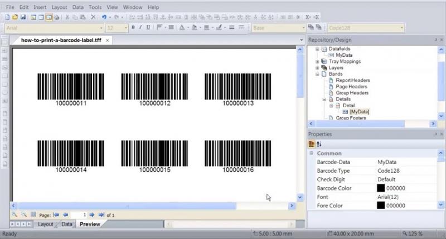The width and height of the screenshot is (446, 239).
Task: Click the Cut scissors icon
Action: pos(67,17)
